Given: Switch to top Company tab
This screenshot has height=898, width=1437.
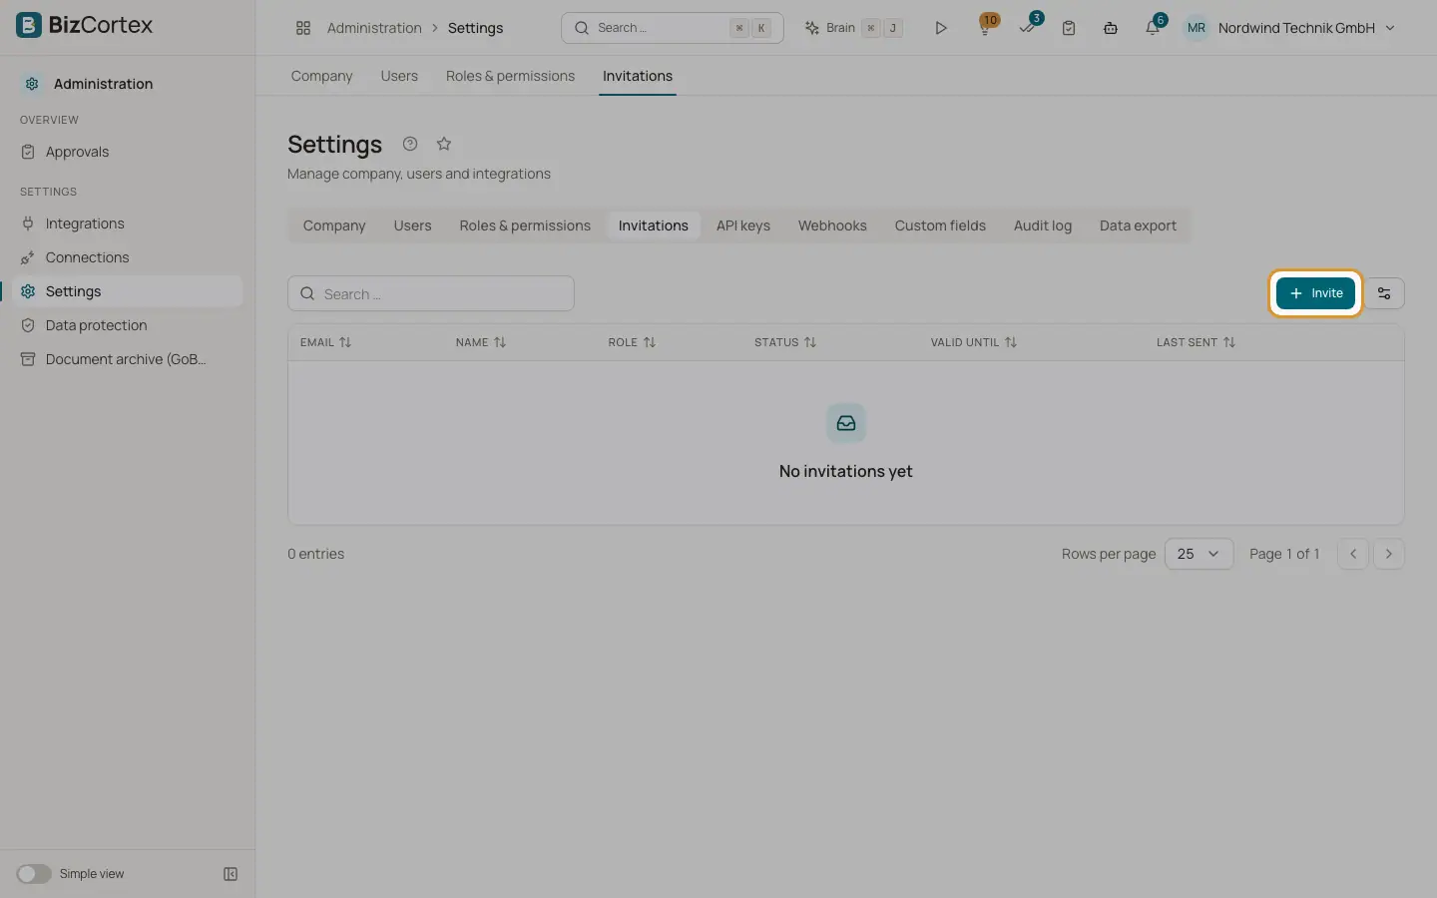Looking at the screenshot, I should click(321, 76).
